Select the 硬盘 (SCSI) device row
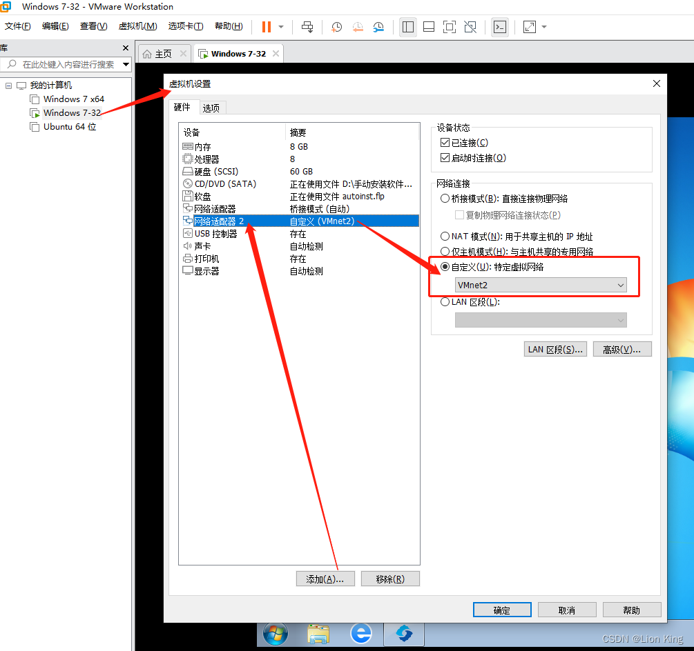This screenshot has height=651, width=694. point(299,171)
